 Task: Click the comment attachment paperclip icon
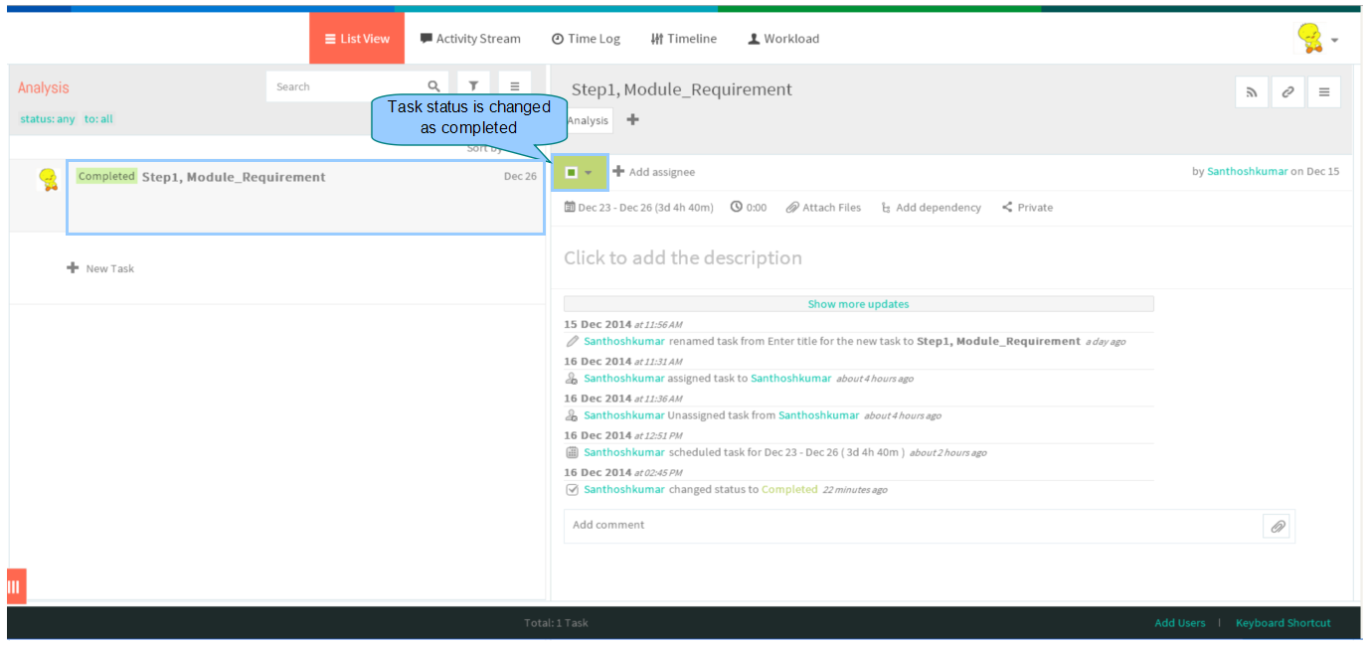(x=1278, y=527)
